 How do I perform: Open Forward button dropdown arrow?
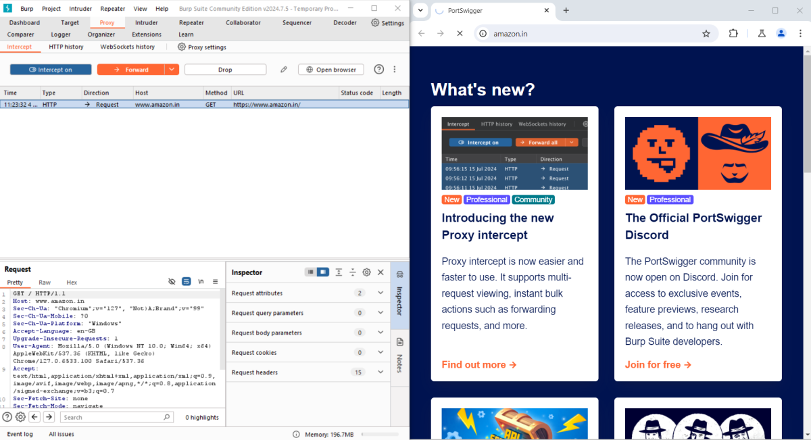[172, 70]
